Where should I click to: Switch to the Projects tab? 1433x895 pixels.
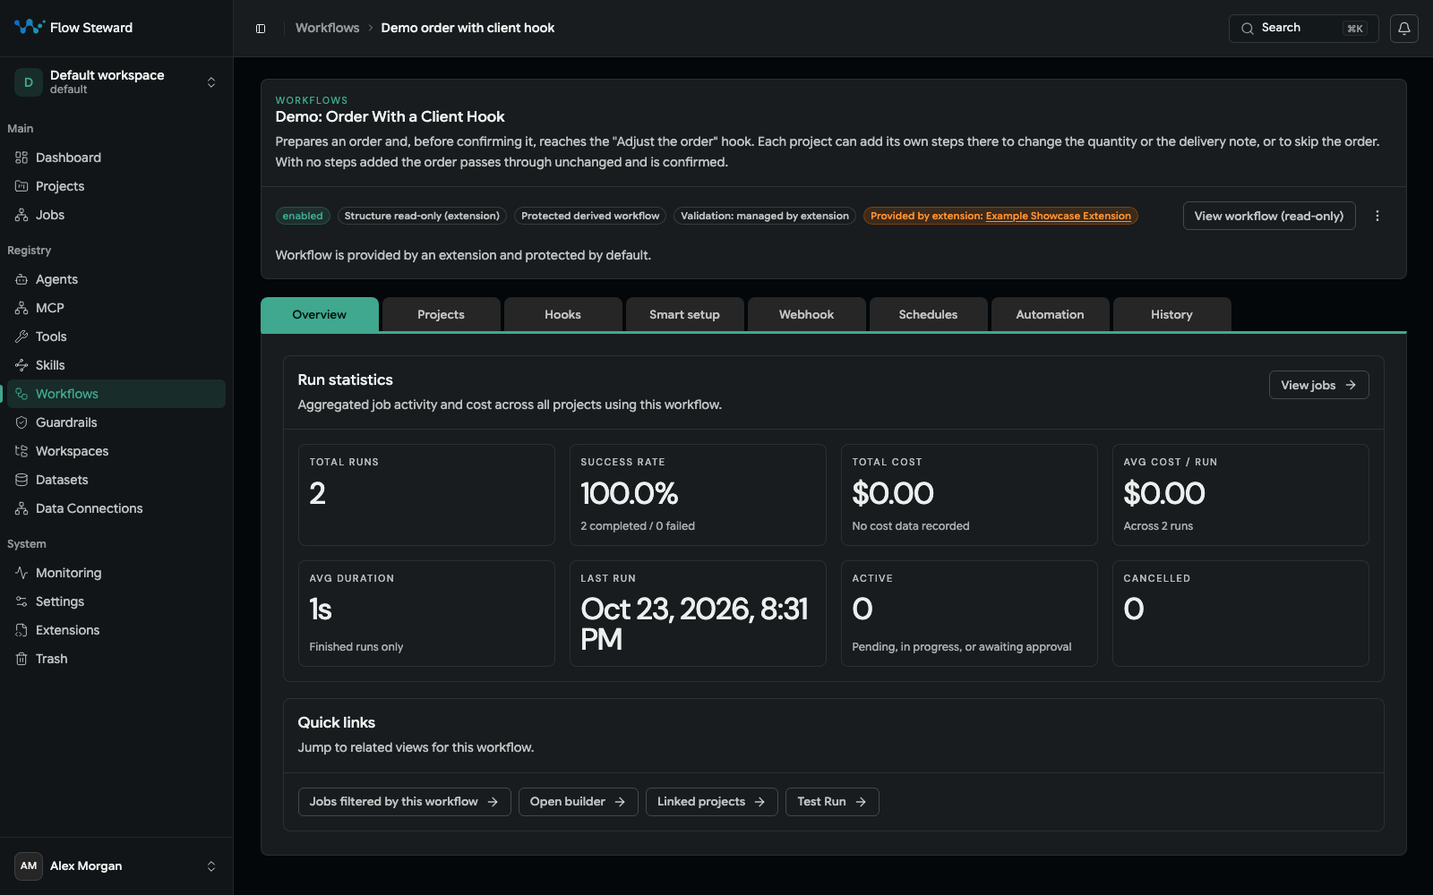[441, 315]
